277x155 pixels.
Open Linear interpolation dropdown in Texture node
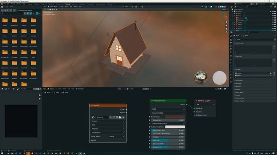108,121
